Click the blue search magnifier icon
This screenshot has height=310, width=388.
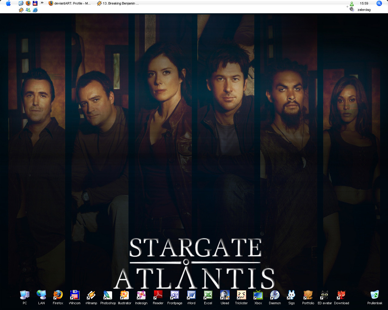[x=379, y=3]
